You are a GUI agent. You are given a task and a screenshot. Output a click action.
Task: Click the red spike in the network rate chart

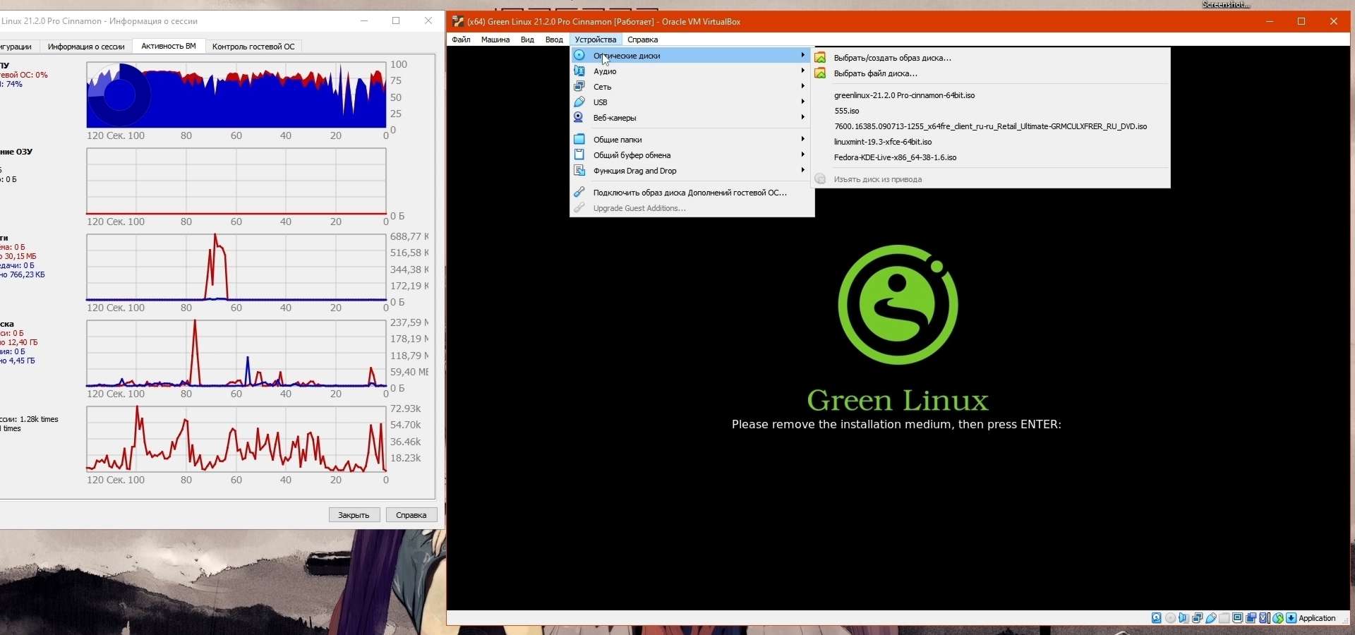(x=217, y=267)
